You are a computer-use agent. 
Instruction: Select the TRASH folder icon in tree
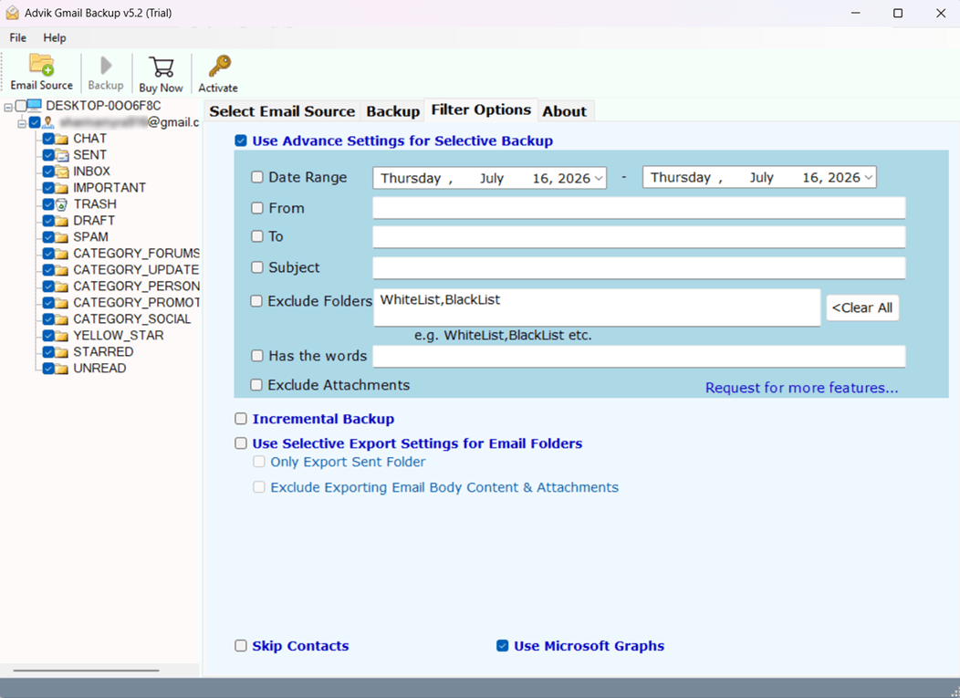pos(62,204)
